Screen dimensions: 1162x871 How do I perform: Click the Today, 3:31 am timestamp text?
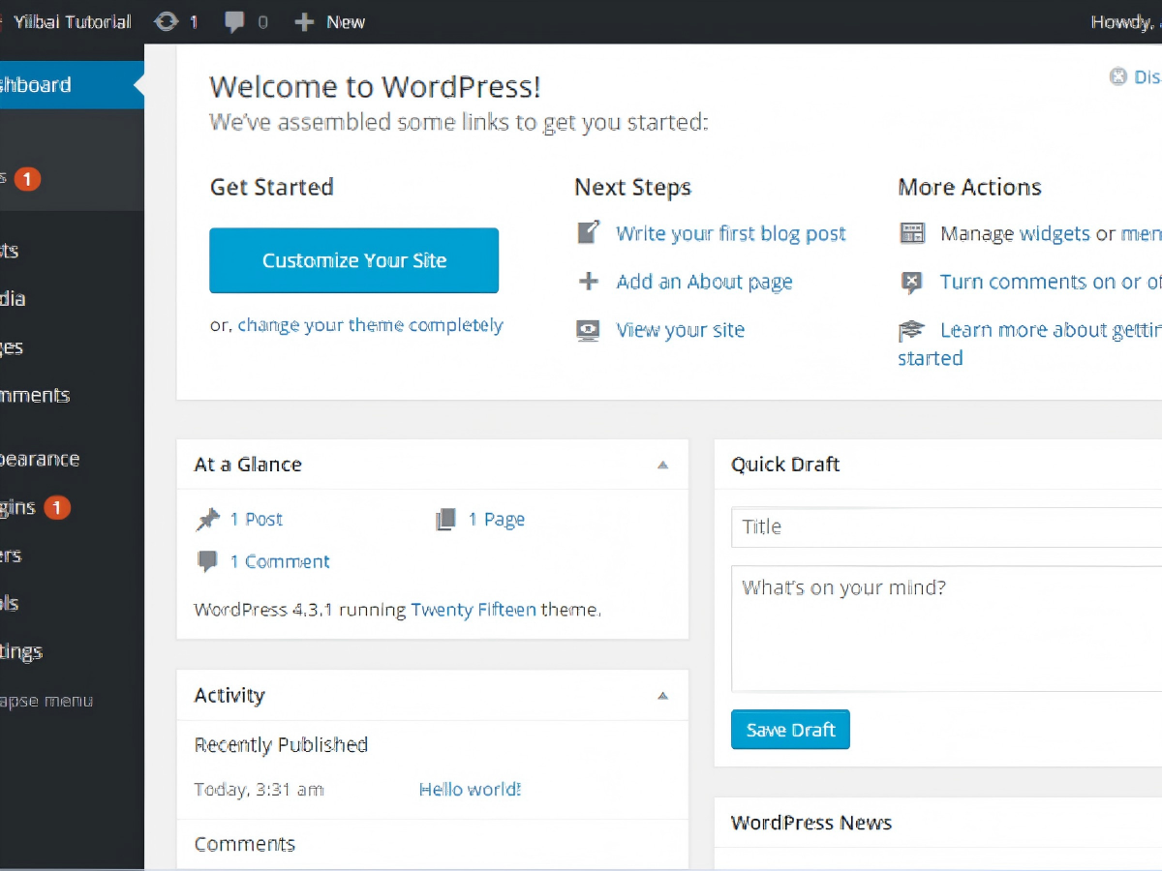(259, 789)
